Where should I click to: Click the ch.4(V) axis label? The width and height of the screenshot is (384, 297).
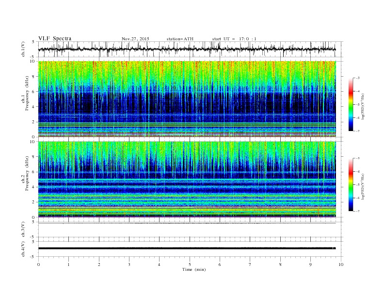23,249
